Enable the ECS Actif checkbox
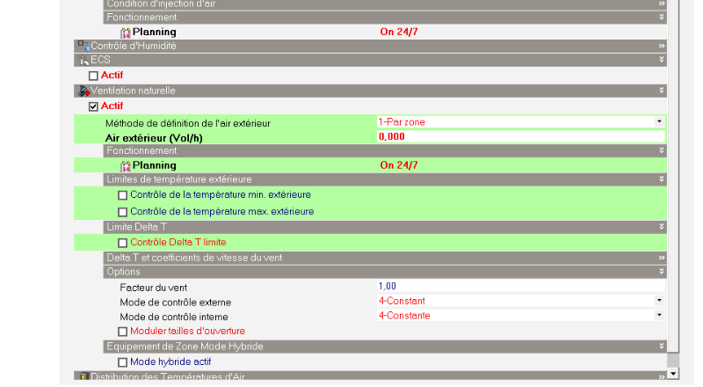 click(94, 76)
